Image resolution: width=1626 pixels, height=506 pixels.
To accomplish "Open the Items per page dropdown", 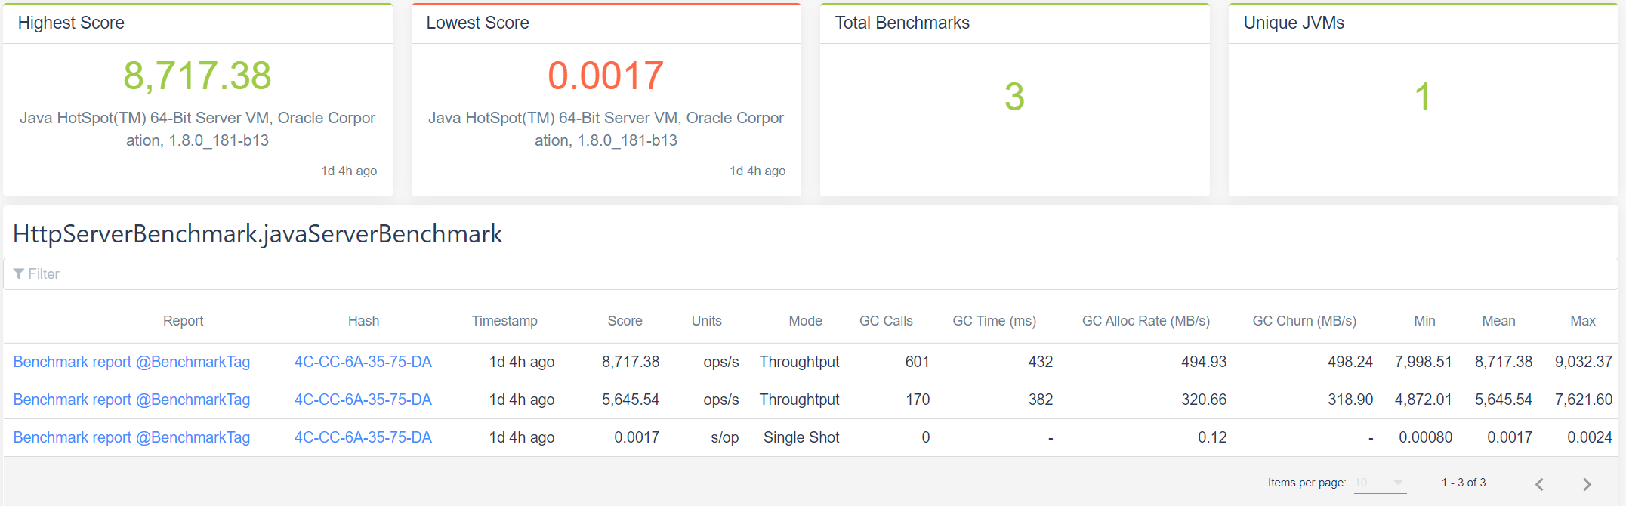I will click(1380, 483).
